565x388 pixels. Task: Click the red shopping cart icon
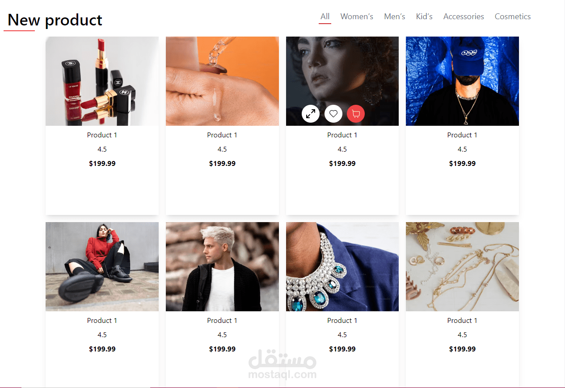(x=356, y=114)
